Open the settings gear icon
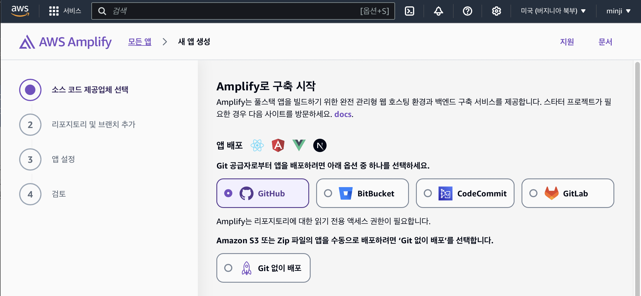The width and height of the screenshot is (641, 296). tap(496, 11)
